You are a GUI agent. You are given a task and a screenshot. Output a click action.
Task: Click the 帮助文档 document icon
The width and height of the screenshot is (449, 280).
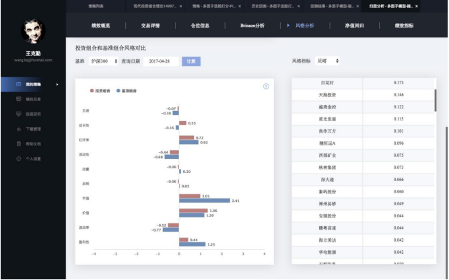pos(19,143)
